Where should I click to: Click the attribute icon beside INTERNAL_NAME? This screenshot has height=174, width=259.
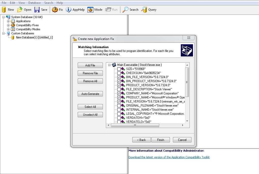point(123,110)
